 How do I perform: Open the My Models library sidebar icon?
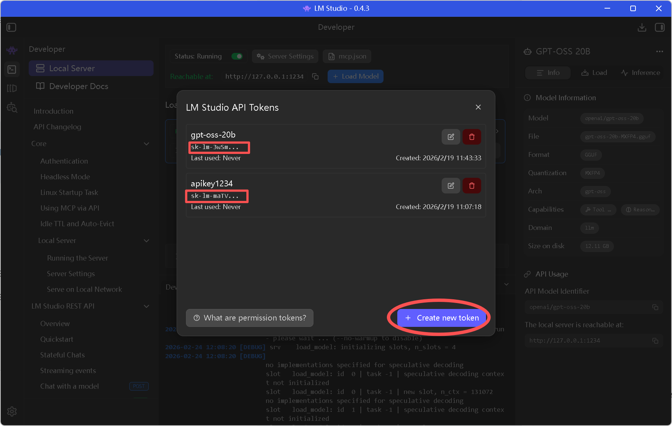[12, 88]
